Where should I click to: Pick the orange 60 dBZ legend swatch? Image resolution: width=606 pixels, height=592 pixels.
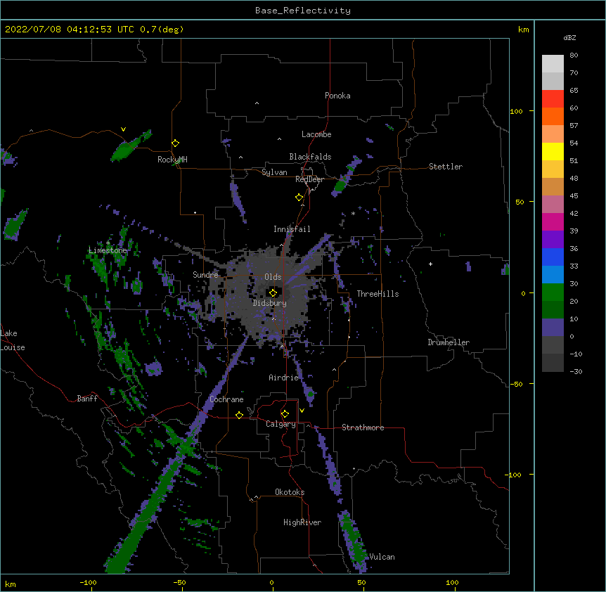553,116
